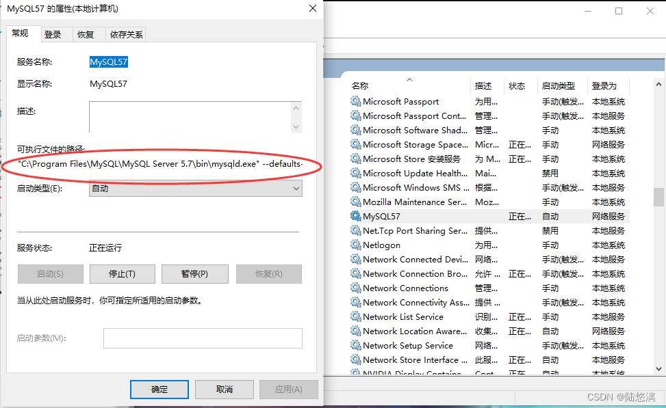Image resolution: width=666 pixels, height=408 pixels.
Task: Click the gear icon beside Netlogon
Action: point(355,245)
